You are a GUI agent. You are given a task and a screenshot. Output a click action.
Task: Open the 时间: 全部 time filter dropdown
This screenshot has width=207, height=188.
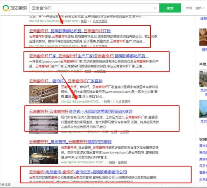pos(195,8)
